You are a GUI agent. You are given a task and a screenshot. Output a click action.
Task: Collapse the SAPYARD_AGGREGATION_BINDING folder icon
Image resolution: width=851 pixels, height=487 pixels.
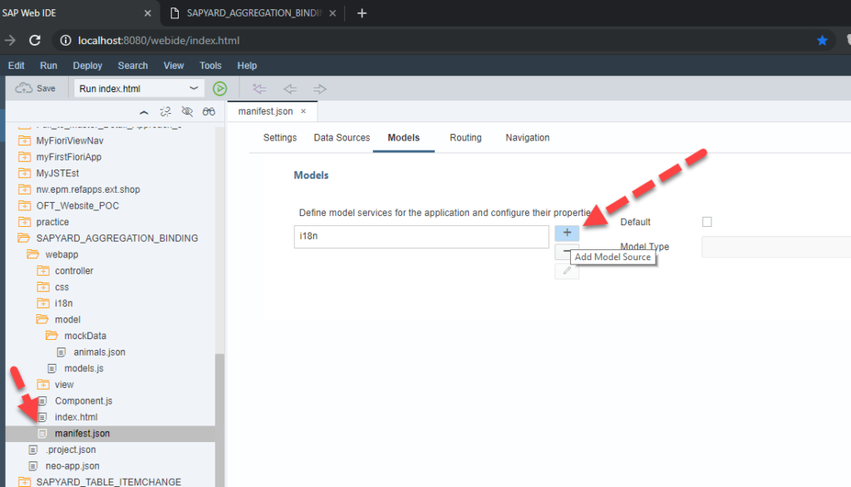[24, 239]
